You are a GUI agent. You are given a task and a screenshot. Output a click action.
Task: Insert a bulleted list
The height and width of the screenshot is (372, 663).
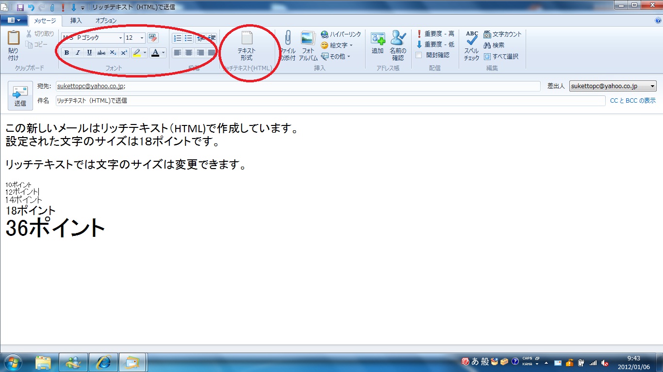click(189, 38)
